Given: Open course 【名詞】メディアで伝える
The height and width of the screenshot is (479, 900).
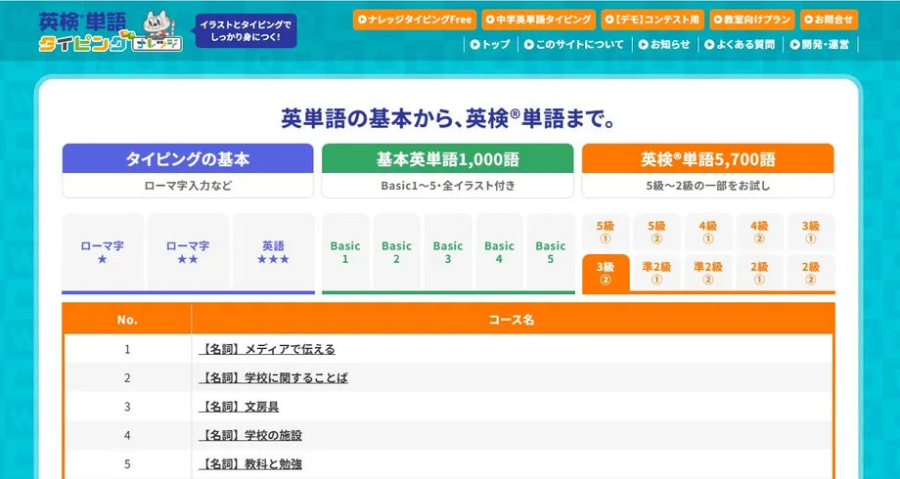Looking at the screenshot, I should pos(267,349).
